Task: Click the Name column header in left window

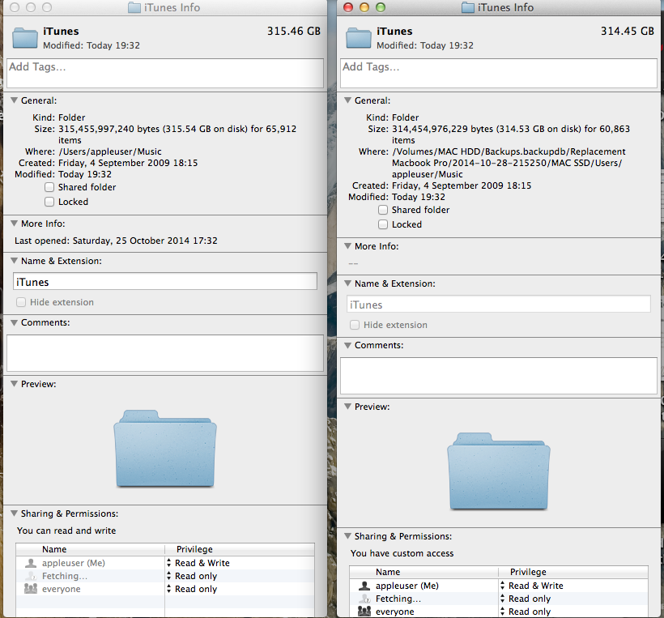Action: point(90,549)
